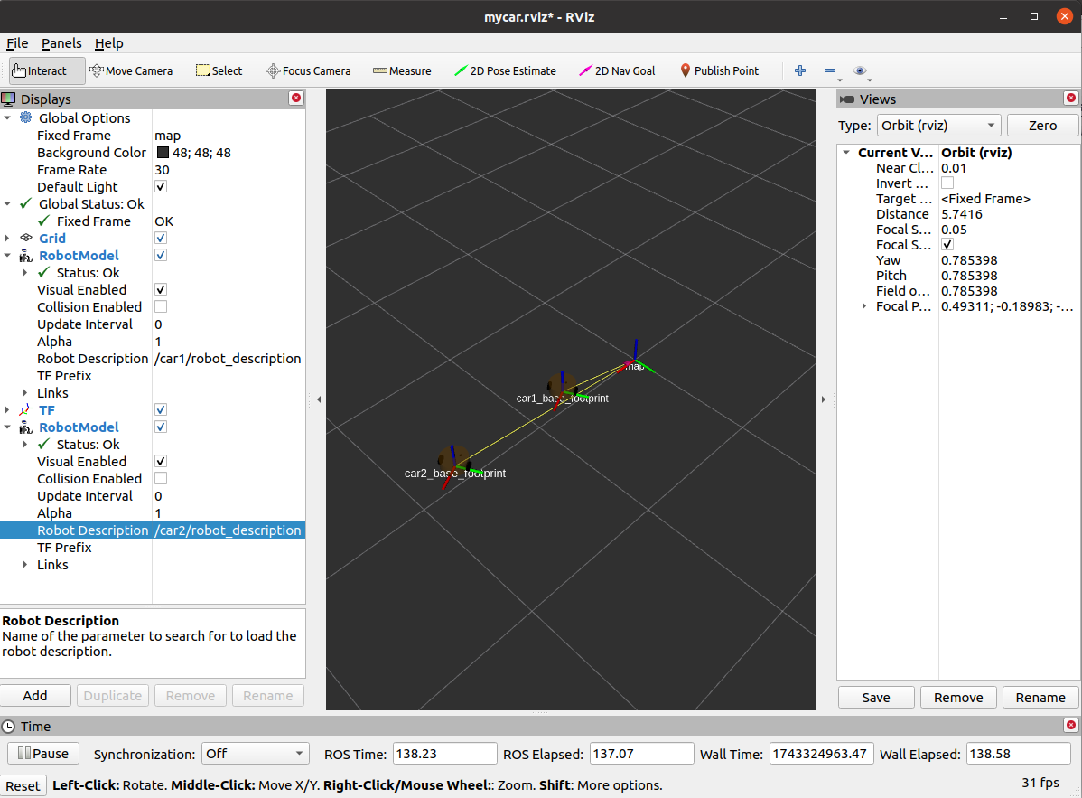
Task: Click the Reset button
Action: pyautogui.click(x=23, y=785)
